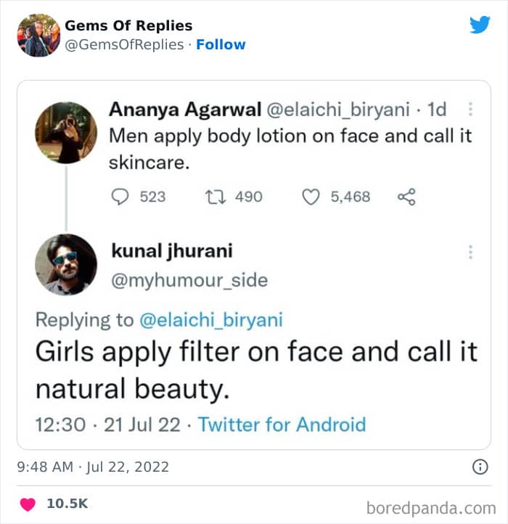Click the pink heart next to 10.5K

(28, 504)
